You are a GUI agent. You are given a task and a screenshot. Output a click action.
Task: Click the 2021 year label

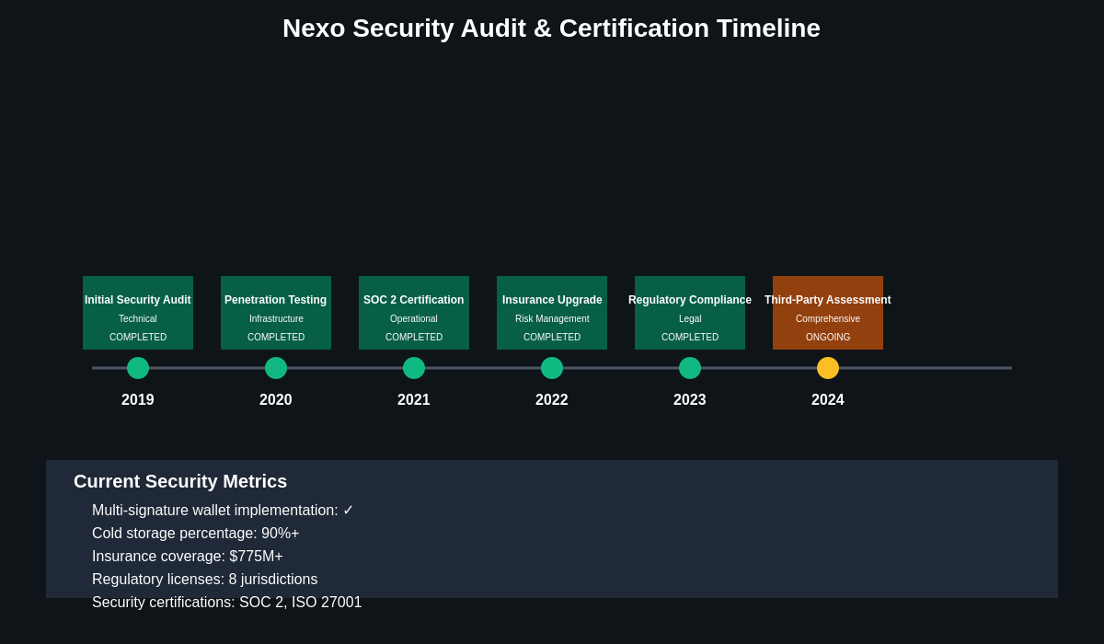click(x=414, y=400)
